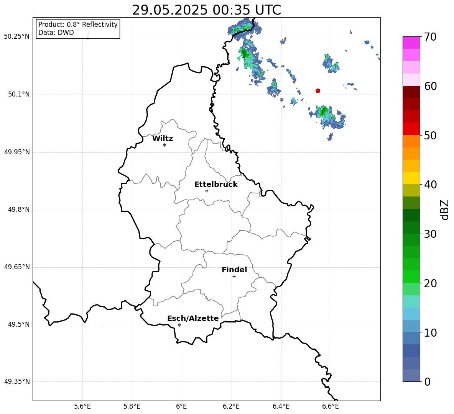Click the magenta top colorbar segment

[x=411, y=43]
